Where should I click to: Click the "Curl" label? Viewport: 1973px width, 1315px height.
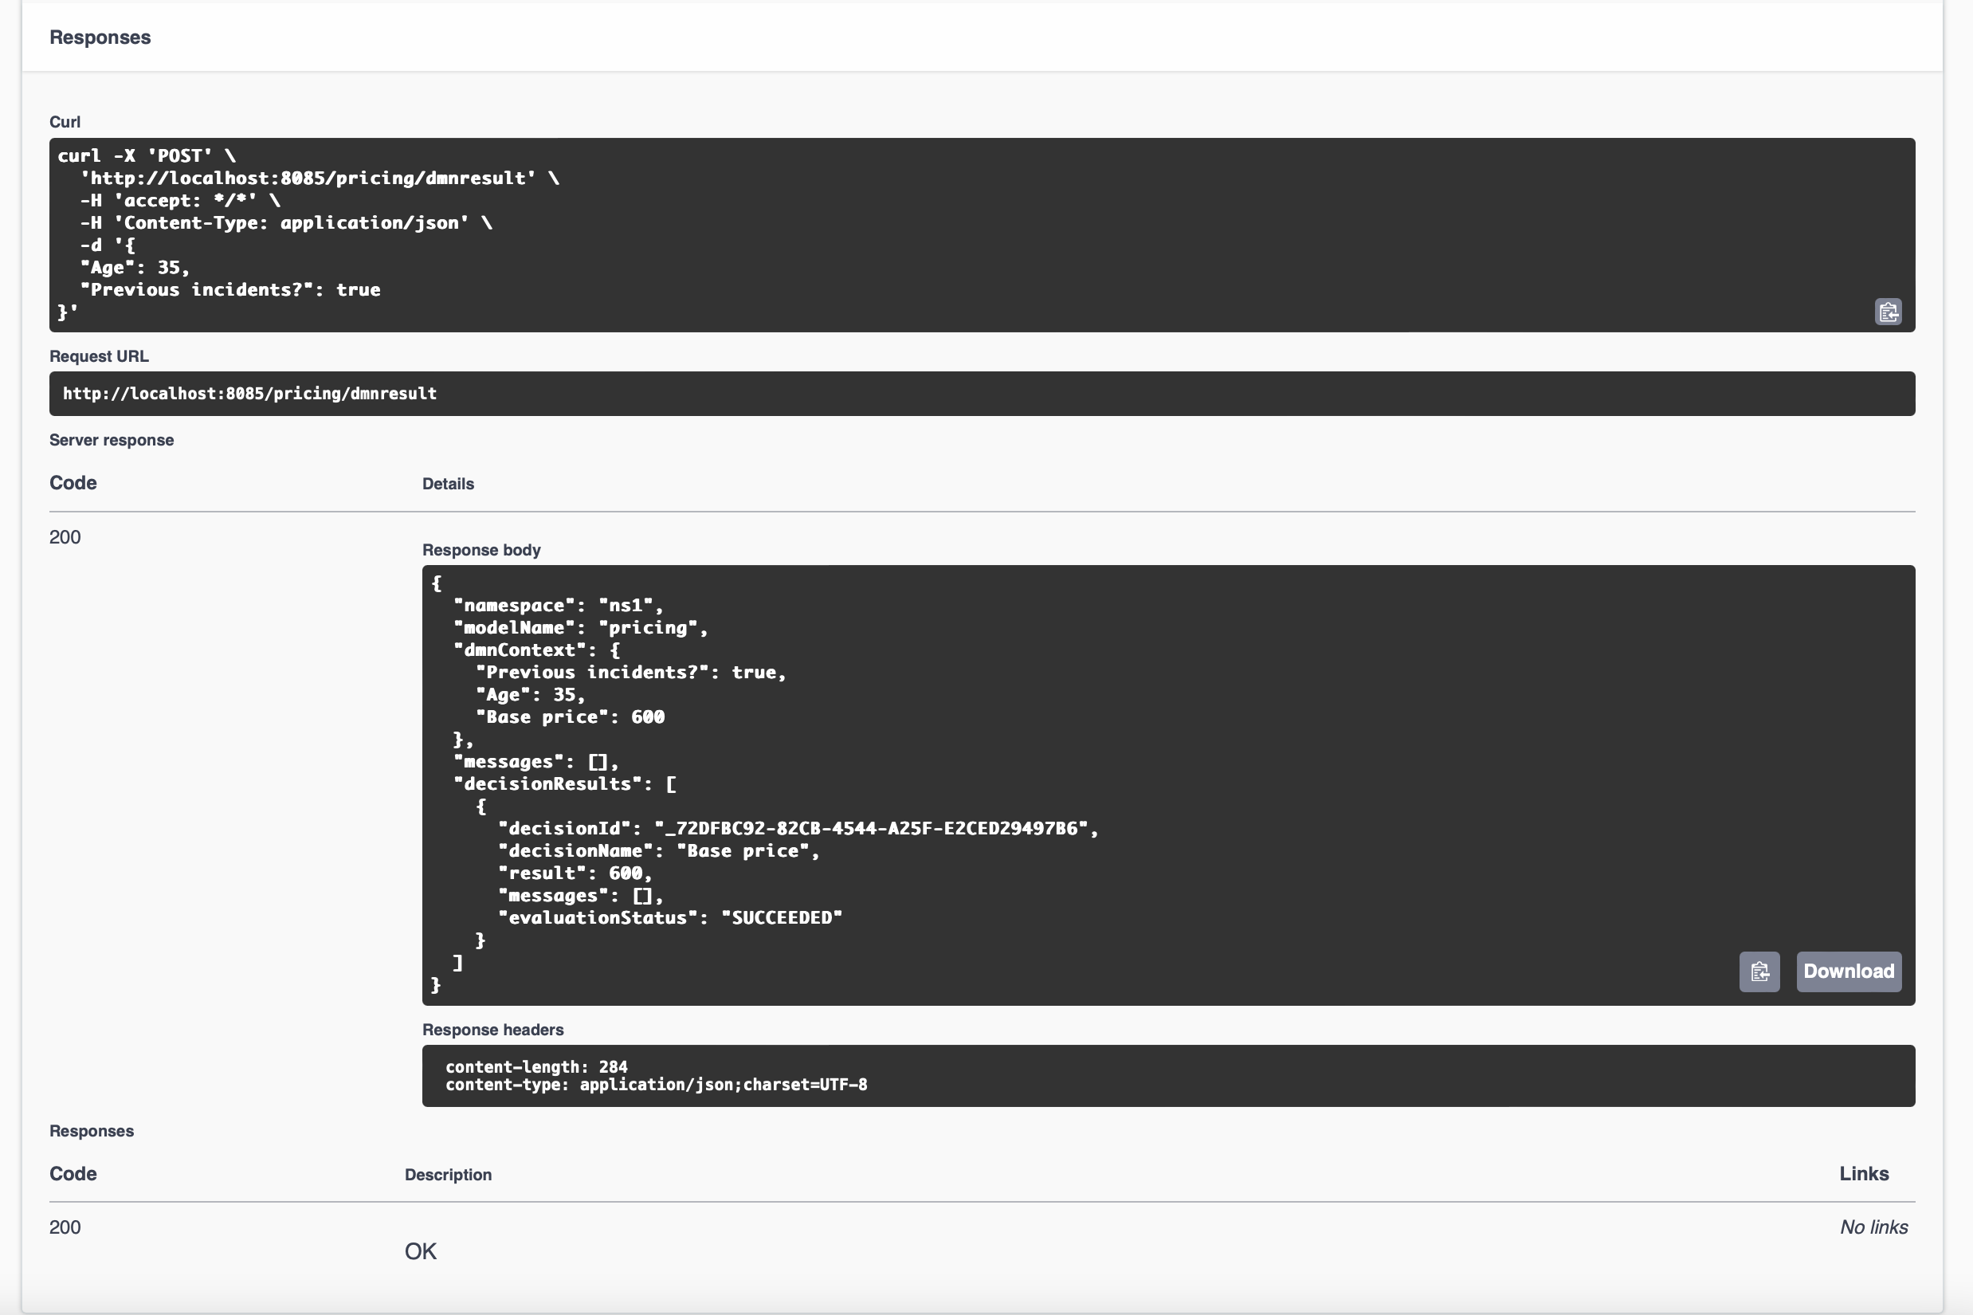click(65, 123)
